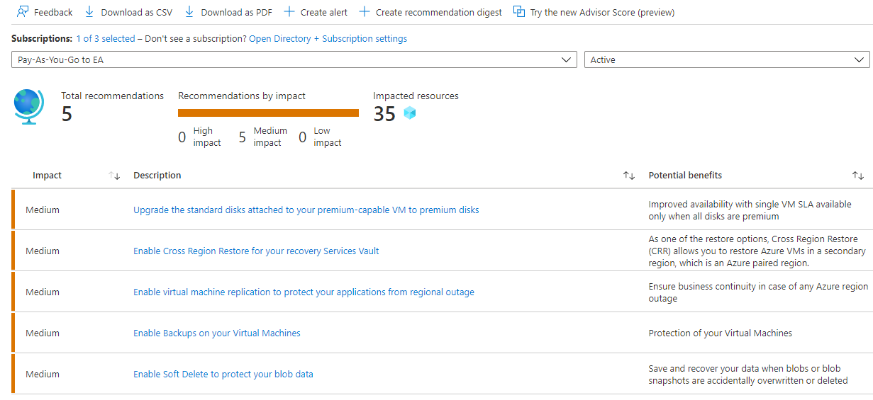
Task: Sort by Potential benefits column
Action: [857, 176]
